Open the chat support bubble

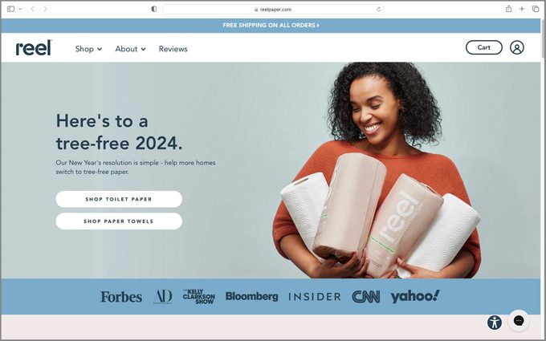tap(519, 320)
